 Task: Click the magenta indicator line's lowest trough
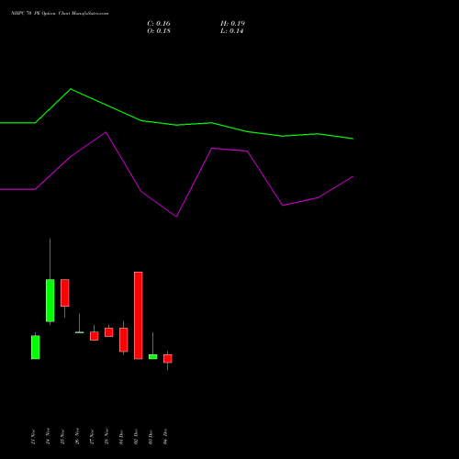pos(176,217)
